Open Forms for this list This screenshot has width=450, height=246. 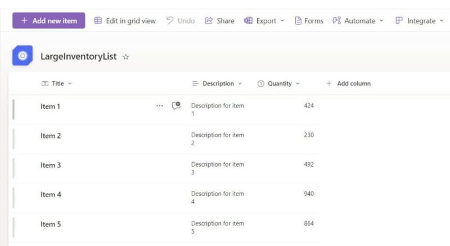(309, 21)
